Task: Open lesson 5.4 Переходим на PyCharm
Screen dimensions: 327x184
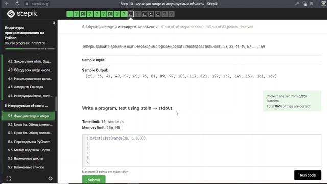Action: tap(30, 142)
